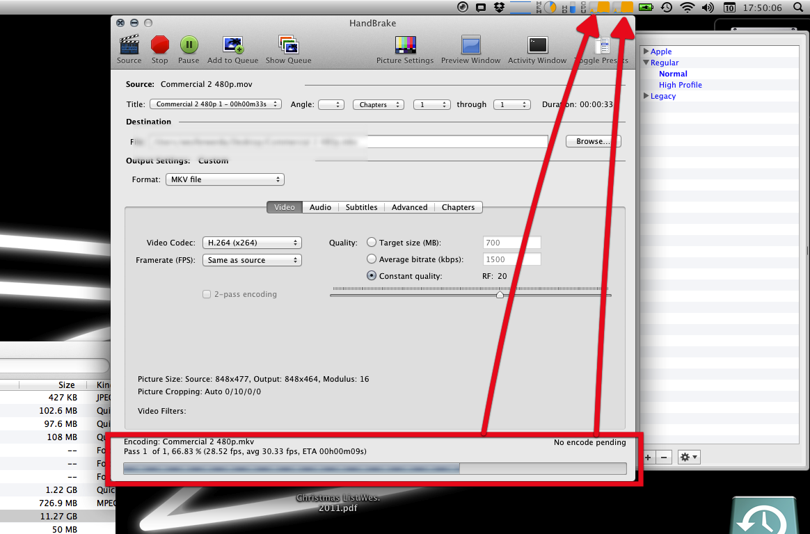
Task: Open the Angle dropdown
Action: point(331,104)
